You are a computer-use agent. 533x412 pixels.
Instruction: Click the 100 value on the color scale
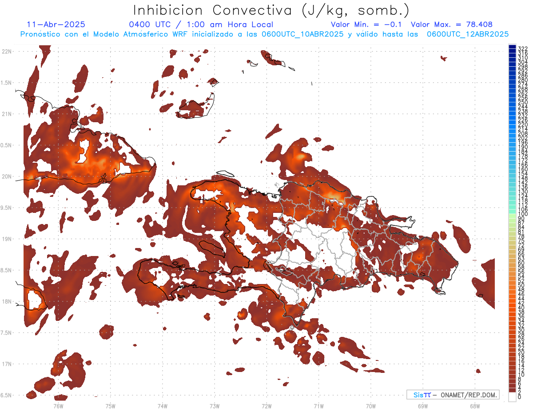coord(522,214)
